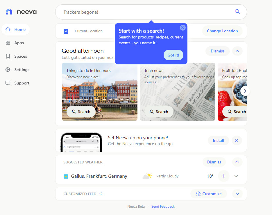Dismiss the Suggested Weather section
This screenshot has height=215, width=272.
tap(214, 162)
